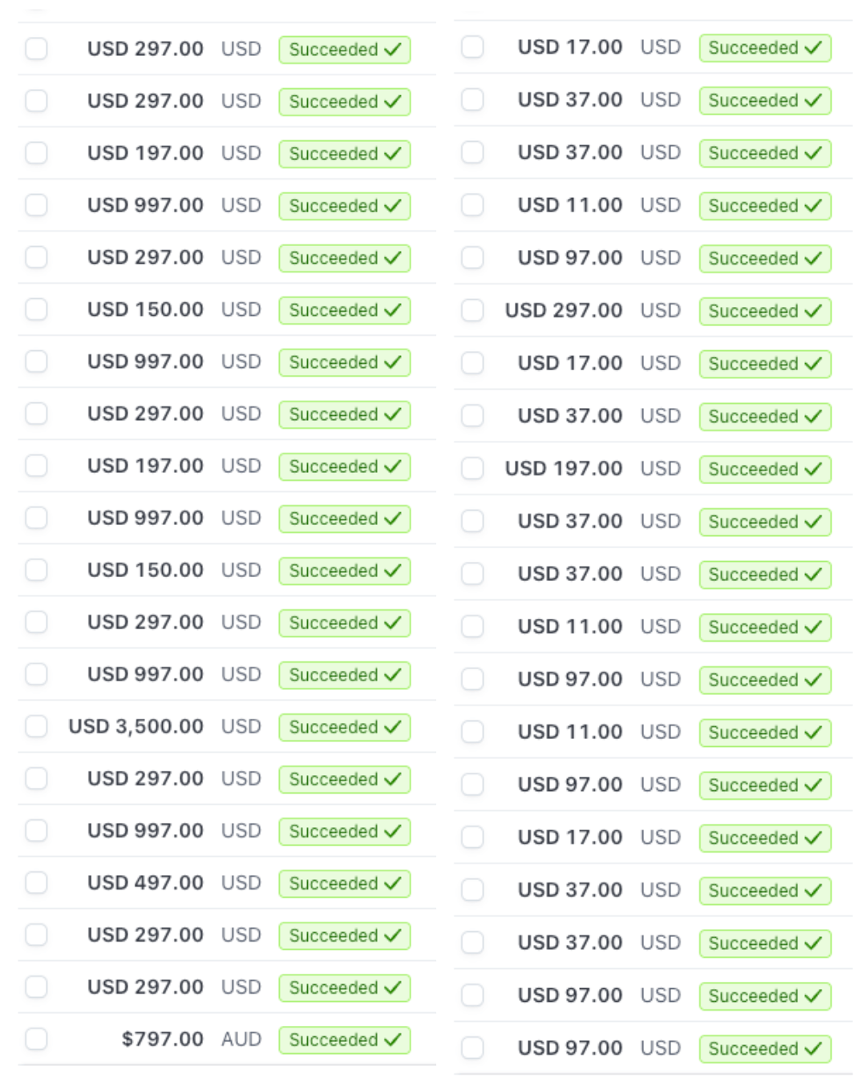Click the AUD currency label

coord(241,1039)
